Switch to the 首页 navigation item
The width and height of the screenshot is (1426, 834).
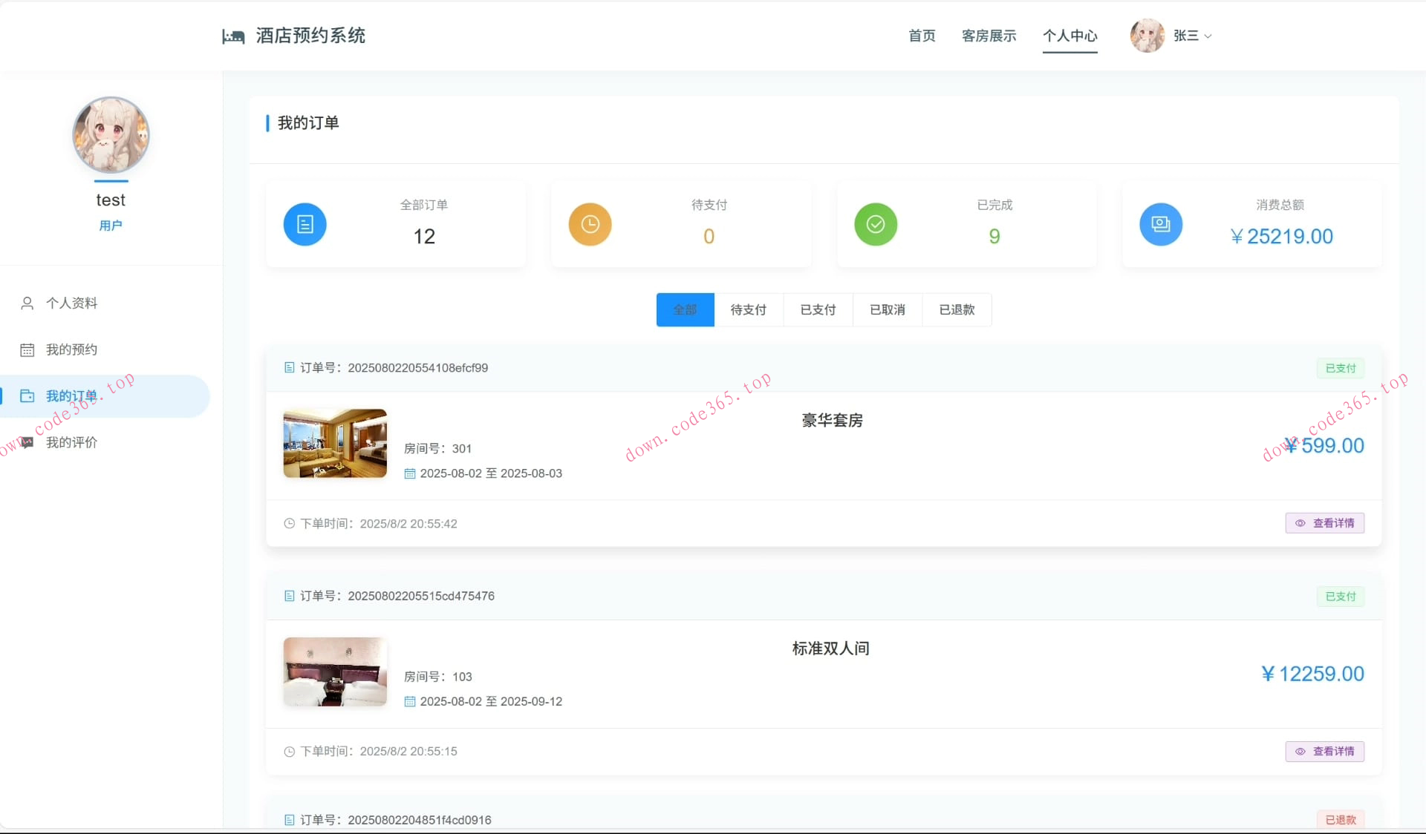[x=921, y=36]
